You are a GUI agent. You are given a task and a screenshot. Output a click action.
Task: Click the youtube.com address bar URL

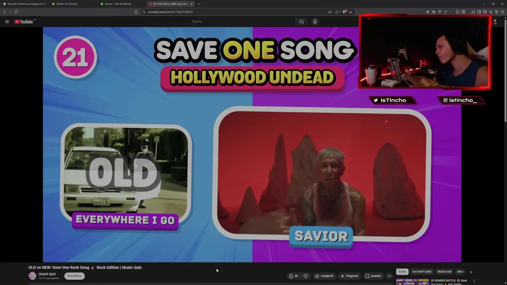[170, 12]
